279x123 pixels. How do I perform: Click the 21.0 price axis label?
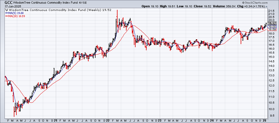pyautogui.click(x=271, y=14)
